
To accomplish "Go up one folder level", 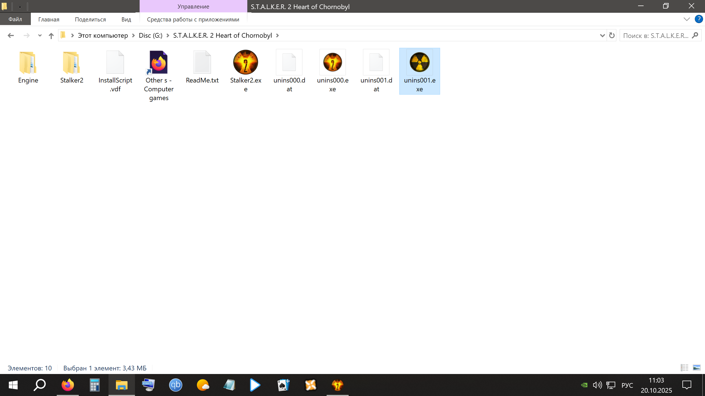I will tap(51, 35).
